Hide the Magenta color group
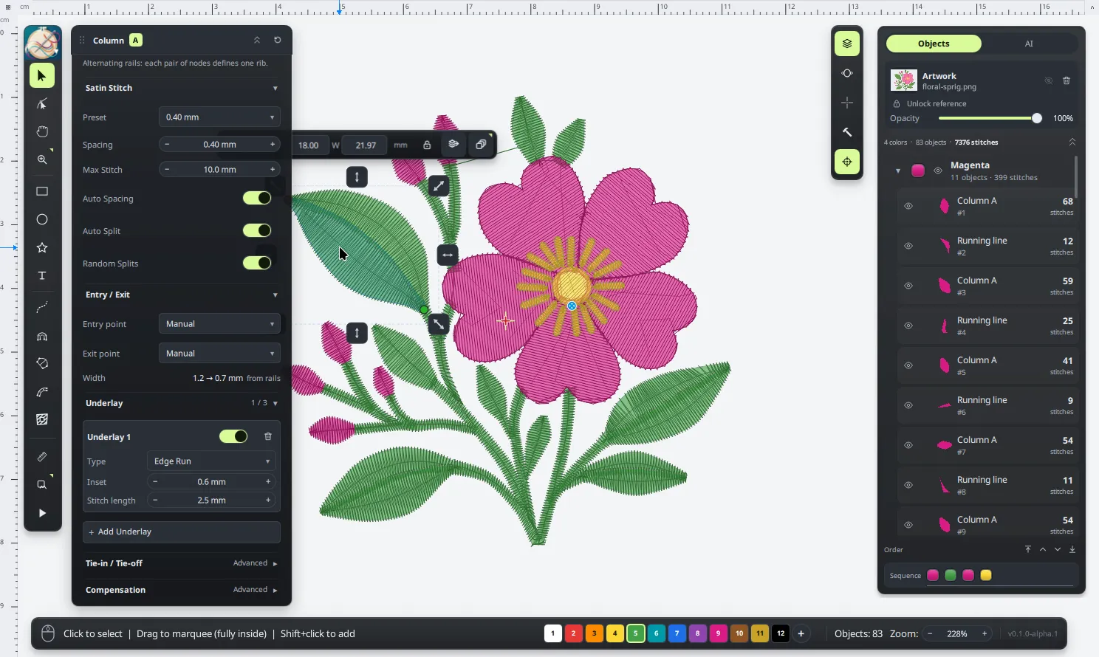Viewport: 1099px width, 657px height. [x=937, y=171]
